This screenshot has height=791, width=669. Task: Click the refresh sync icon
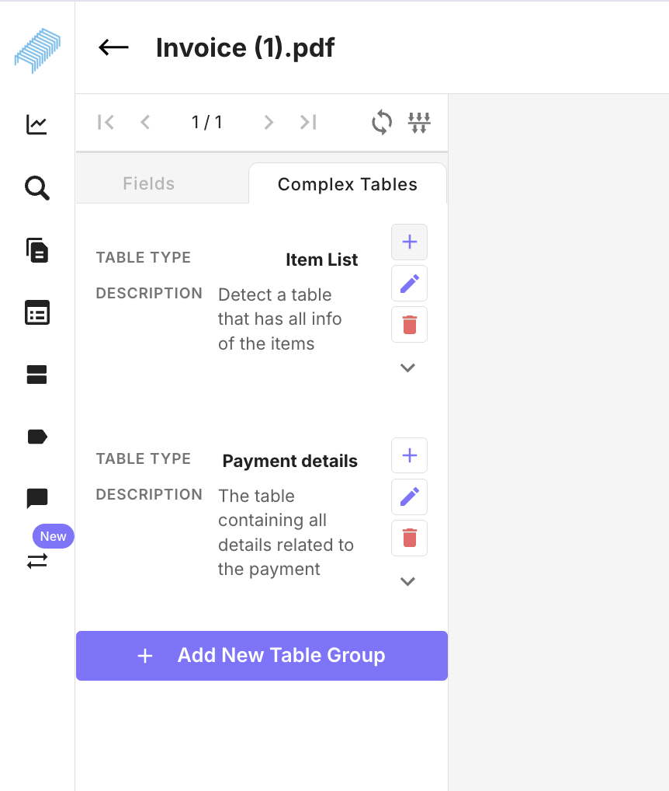(382, 122)
